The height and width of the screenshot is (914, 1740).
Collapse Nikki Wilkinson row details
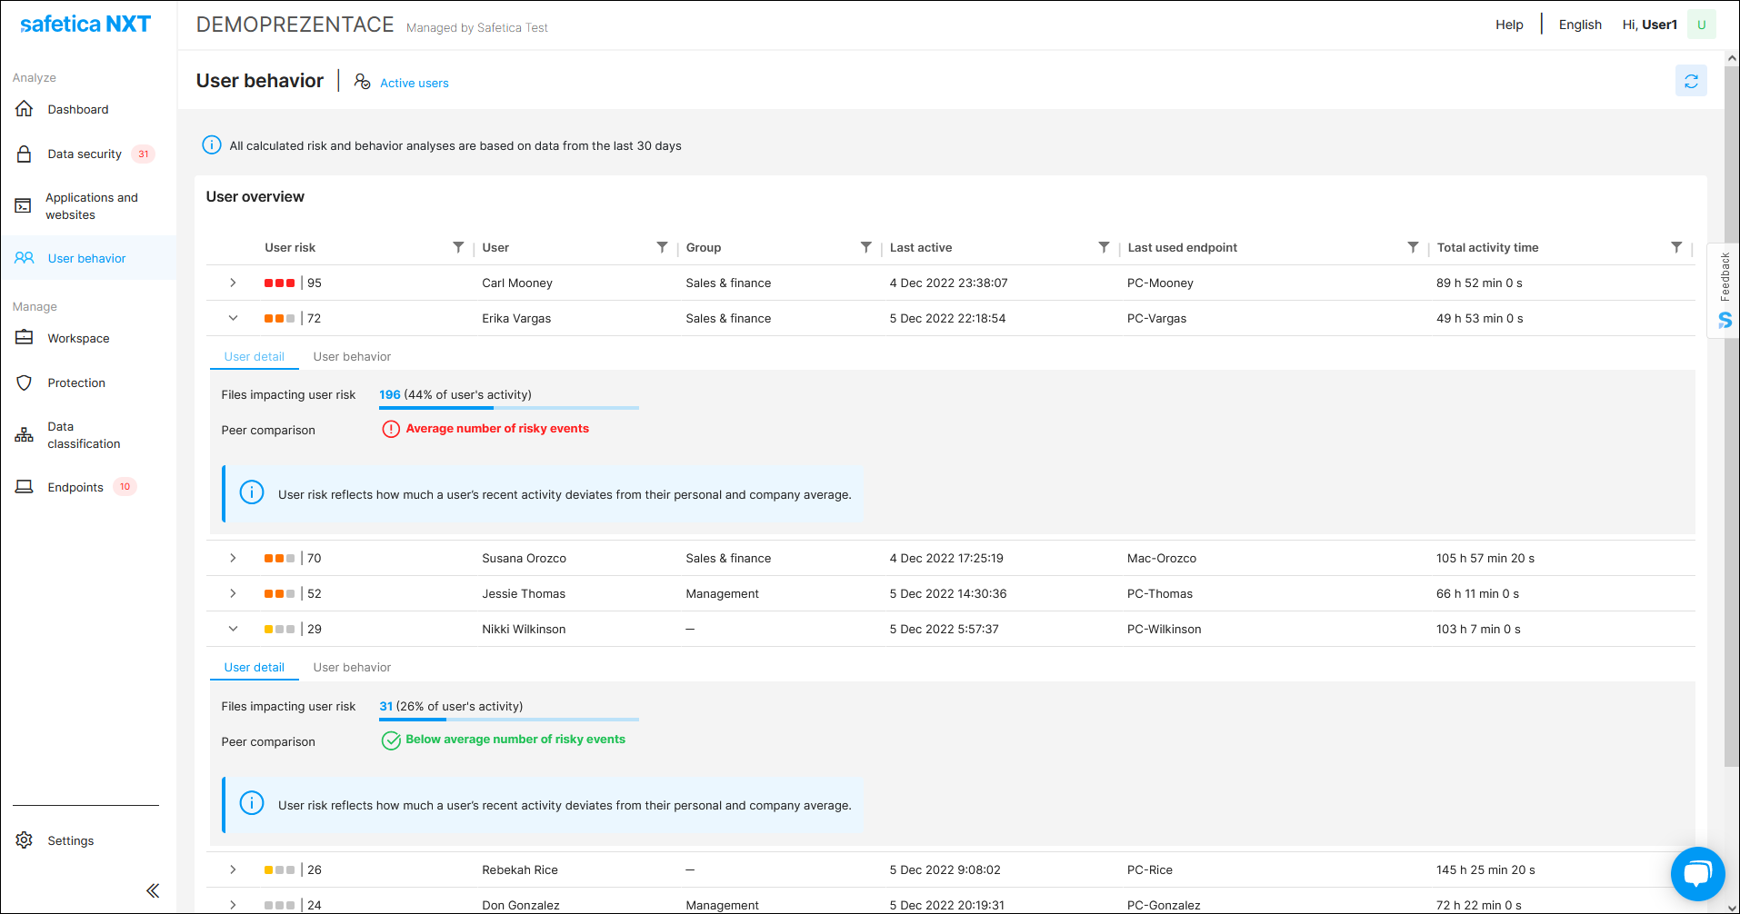pyautogui.click(x=233, y=629)
